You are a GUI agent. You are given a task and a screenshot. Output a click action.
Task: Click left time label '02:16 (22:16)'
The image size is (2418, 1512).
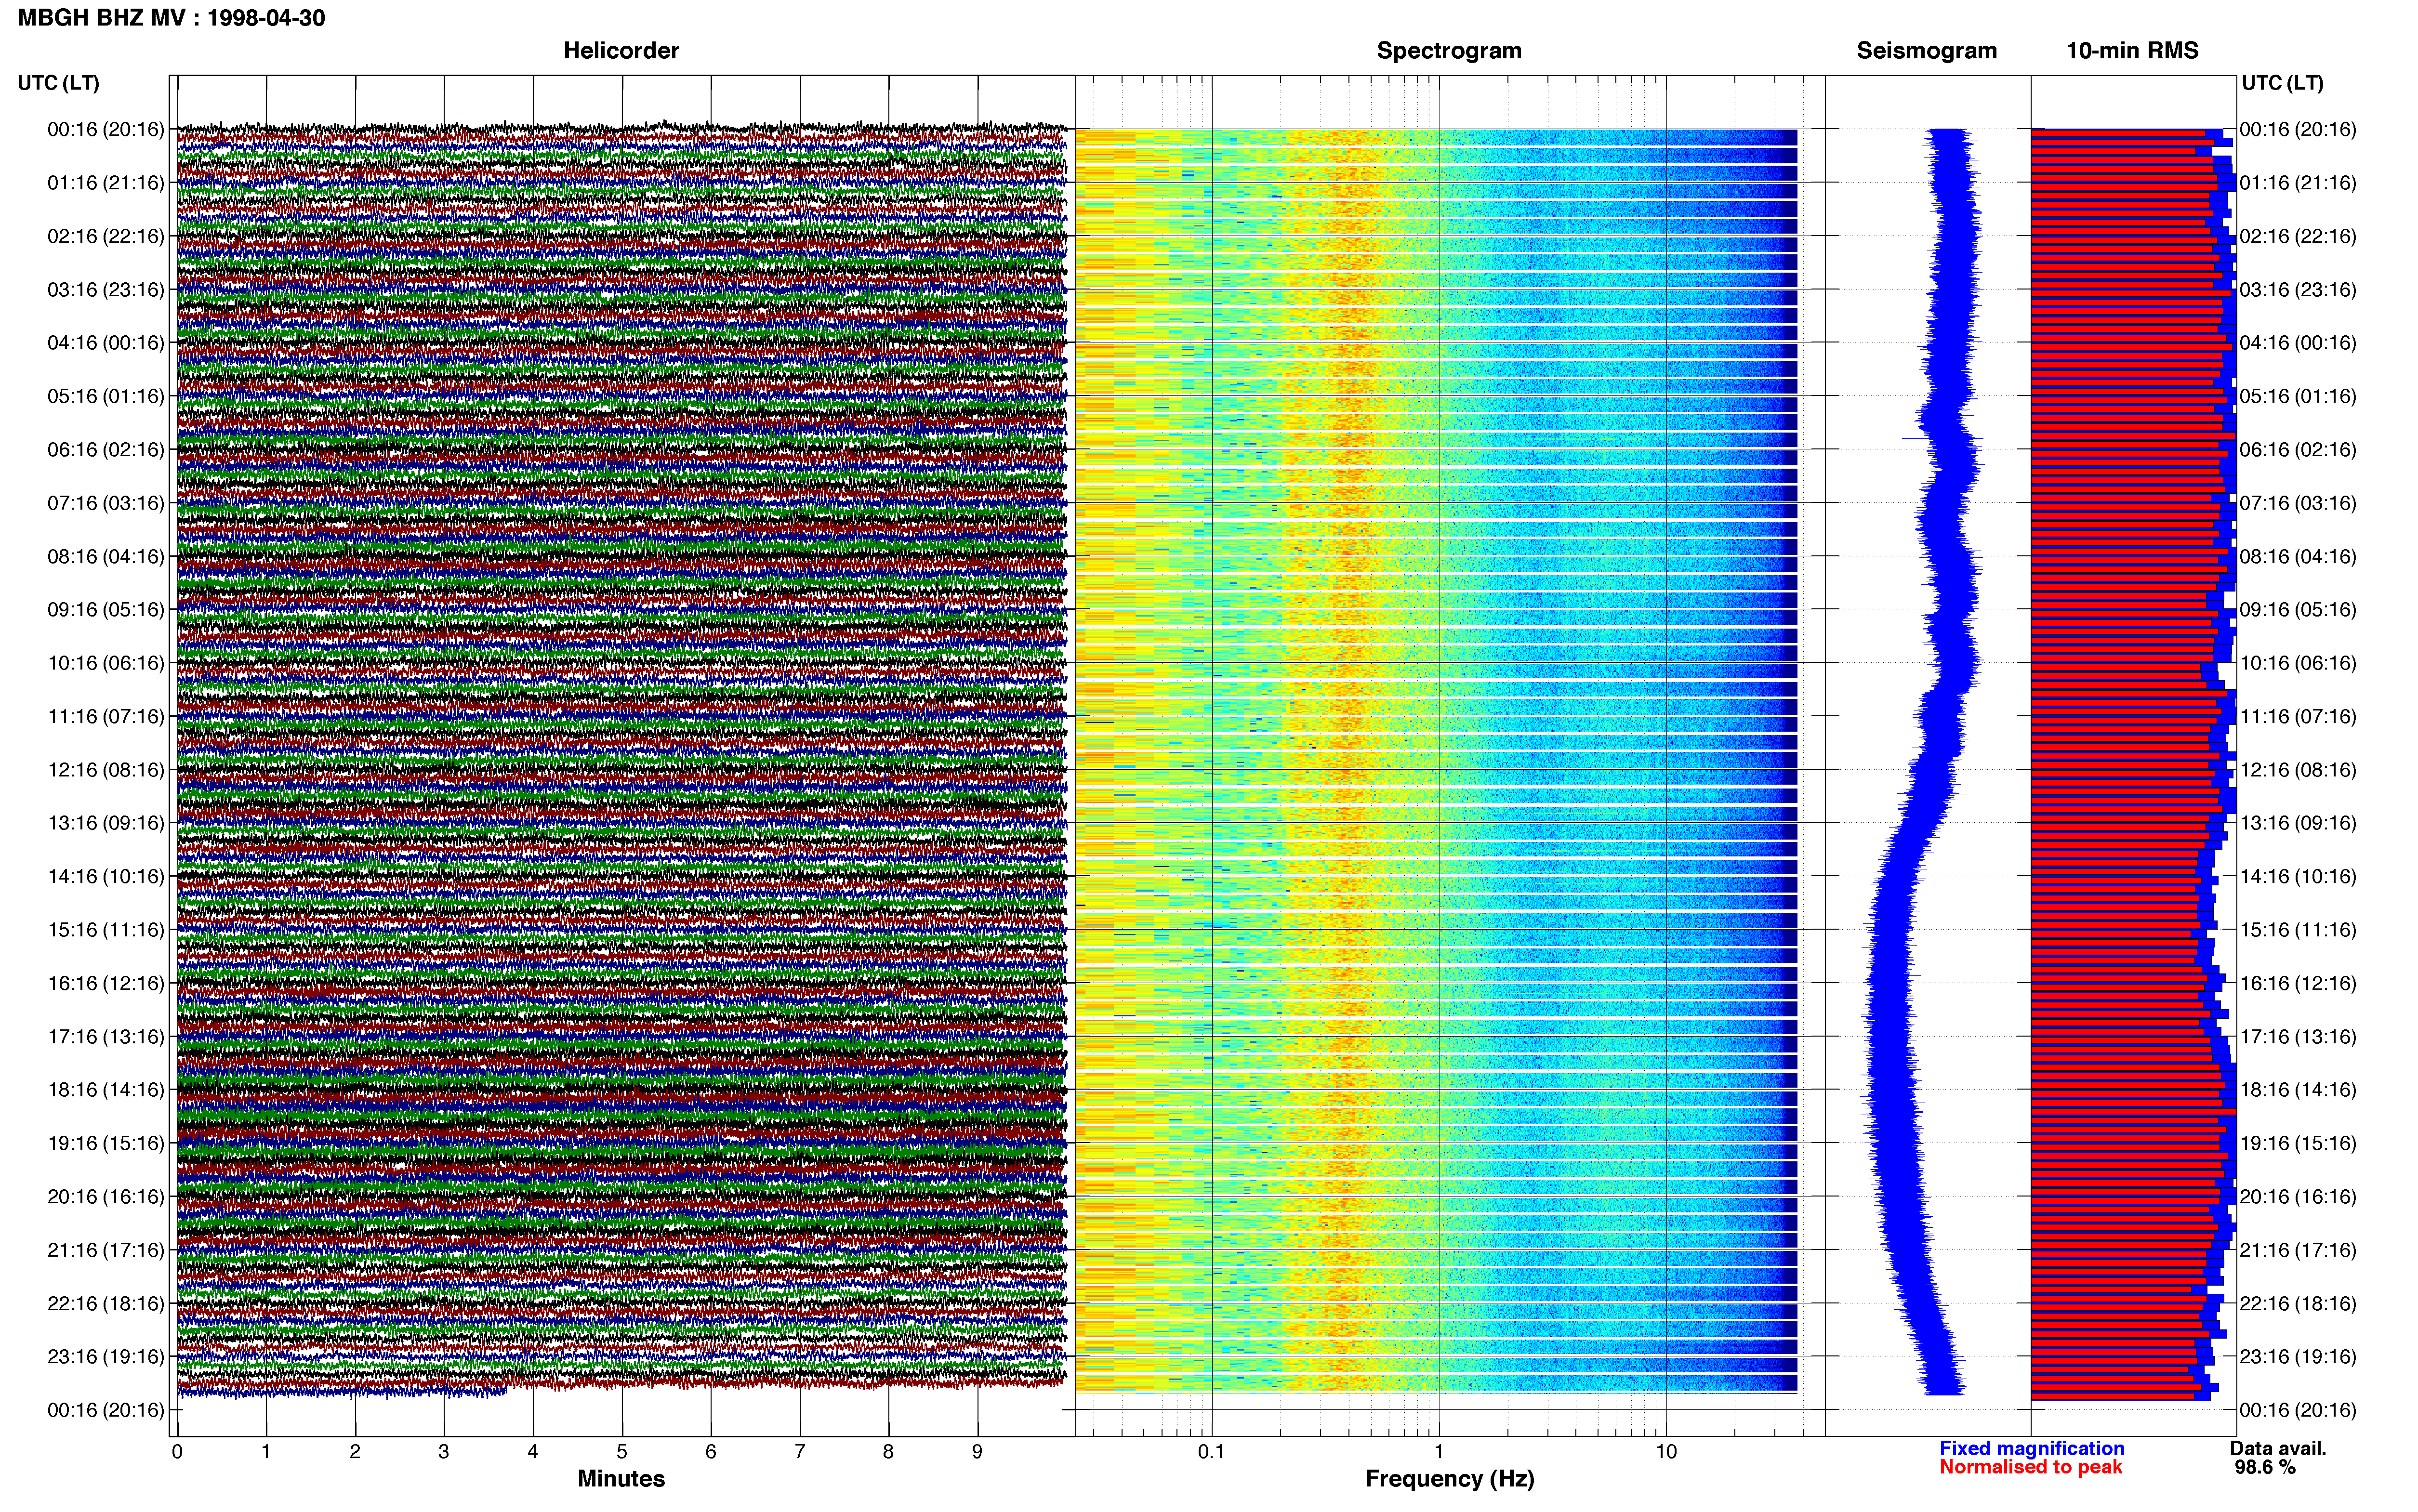106,236
